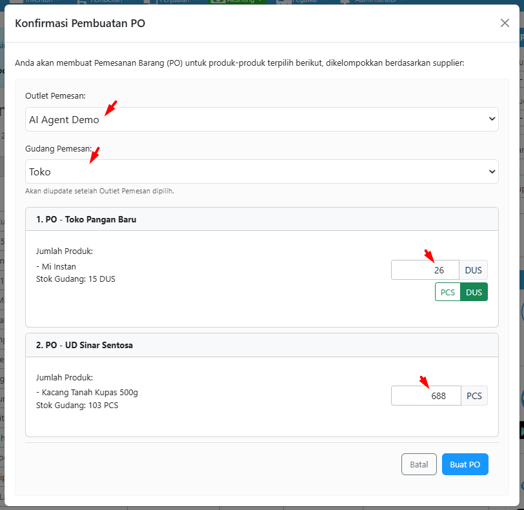Click the DUS label beside quantity 26
Viewport: 524px width, 510px height.
click(x=473, y=270)
